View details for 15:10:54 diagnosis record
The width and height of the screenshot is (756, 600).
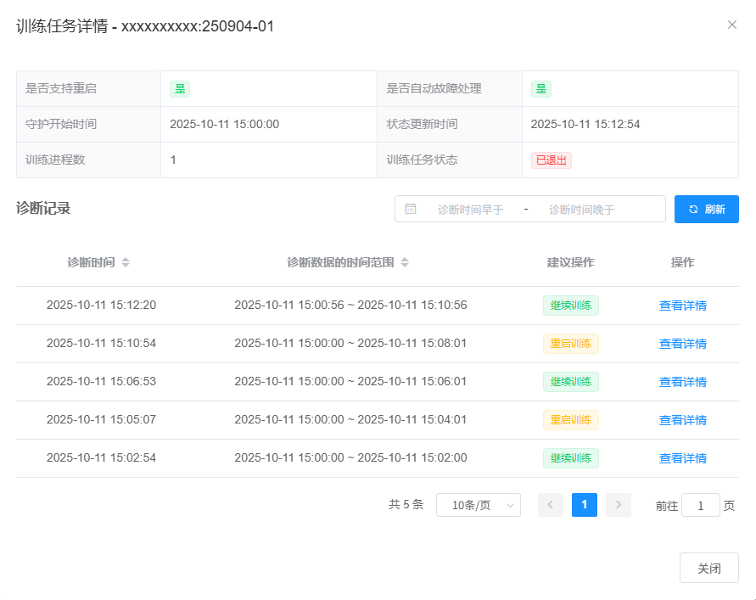click(682, 344)
